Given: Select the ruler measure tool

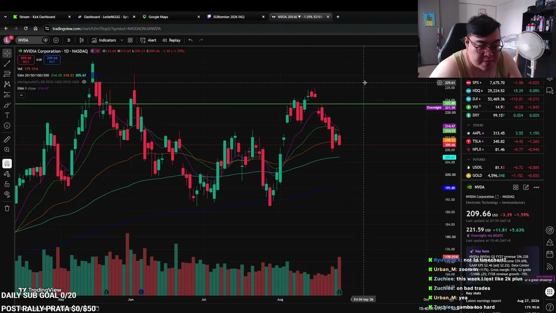Looking at the screenshot, I should point(7,140).
